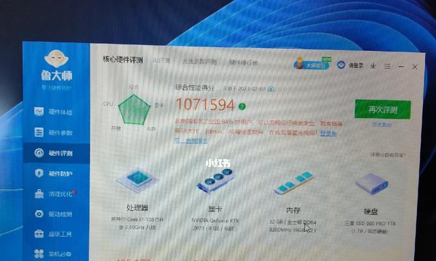Click the pentagon radar chart
Viewport: 436px width, 261px height.
pos(134,110)
